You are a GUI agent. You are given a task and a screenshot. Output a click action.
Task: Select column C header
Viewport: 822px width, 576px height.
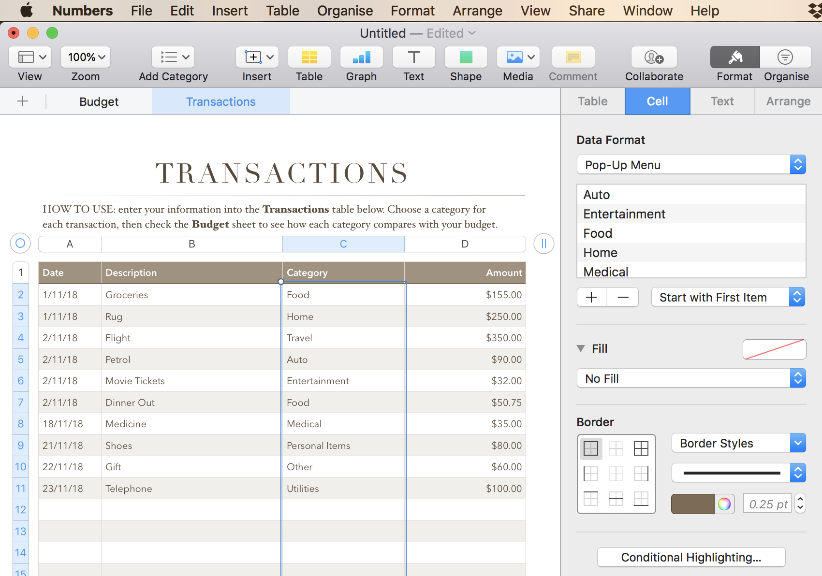[343, 244]
